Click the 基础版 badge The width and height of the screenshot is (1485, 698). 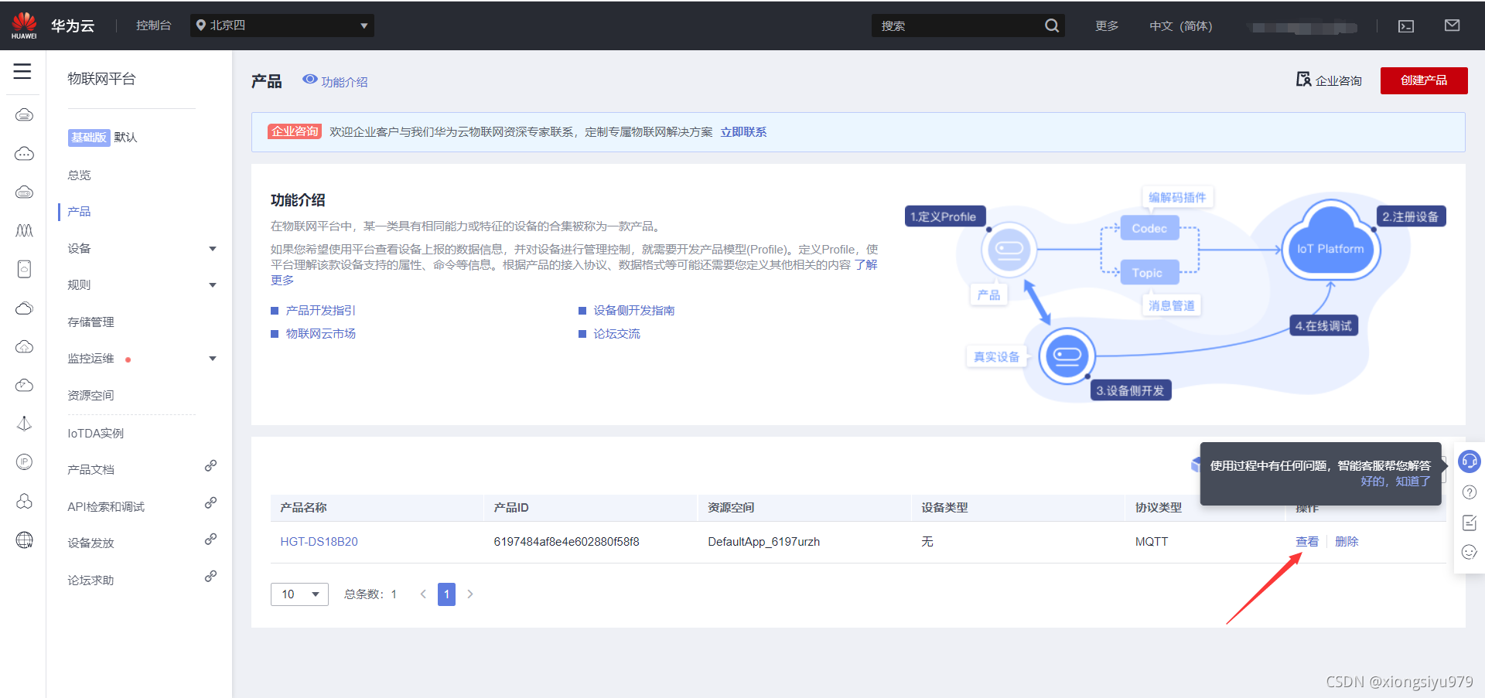(89, 137)
